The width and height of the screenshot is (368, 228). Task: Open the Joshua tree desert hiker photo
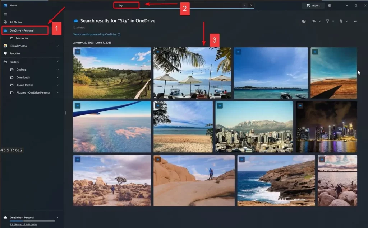click(x=112, y=181)
